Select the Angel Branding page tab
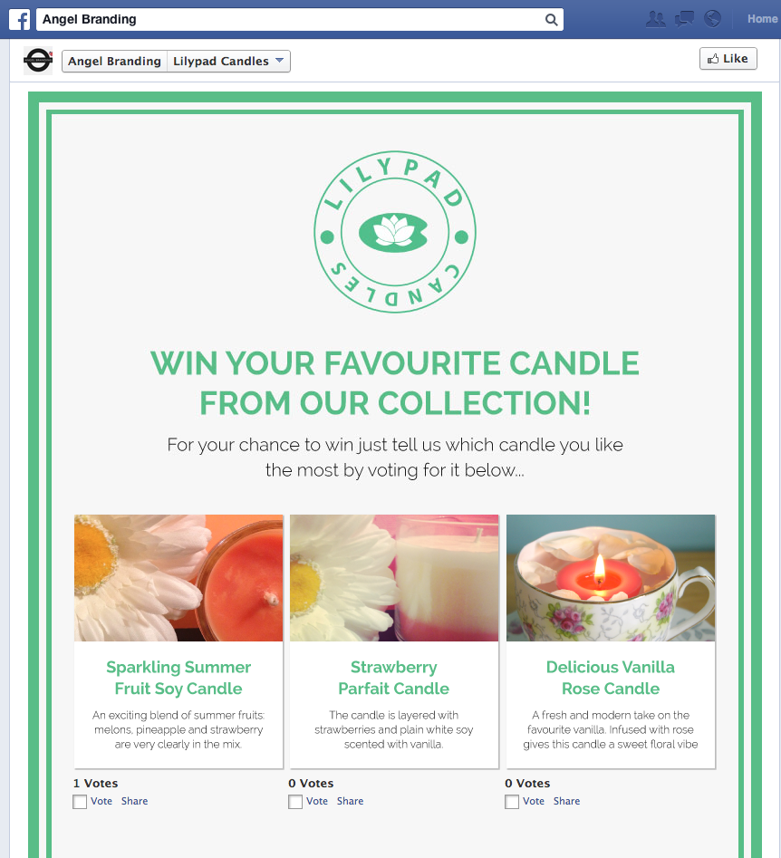This screenshot has width=781, height=858. pos(114,62)
